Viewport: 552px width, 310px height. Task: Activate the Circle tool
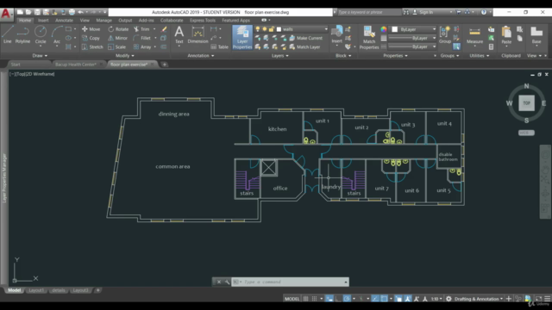click(x=41, y=34)
